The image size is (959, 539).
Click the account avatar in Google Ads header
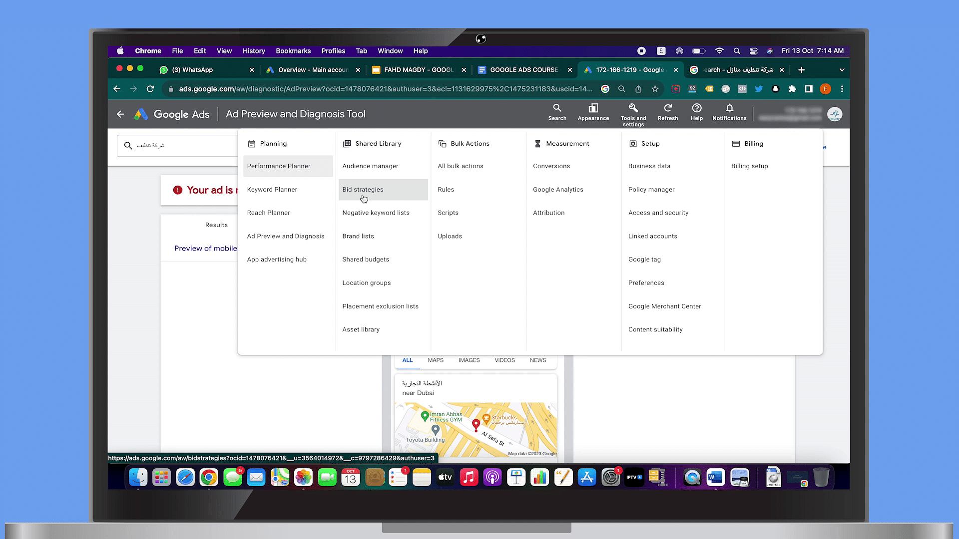(835, 114)
